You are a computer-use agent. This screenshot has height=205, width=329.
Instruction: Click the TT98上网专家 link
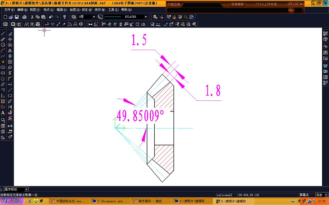pos(266,4)
